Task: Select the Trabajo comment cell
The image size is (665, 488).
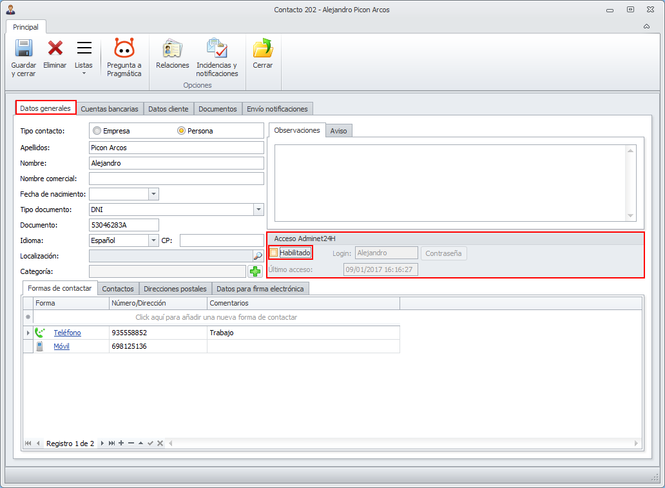Action: 304,333
